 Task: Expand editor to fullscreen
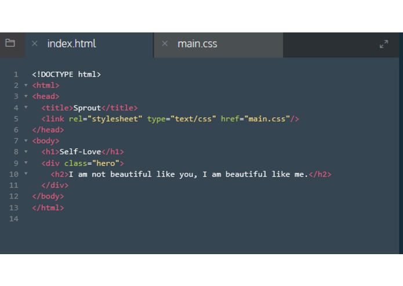384,44
